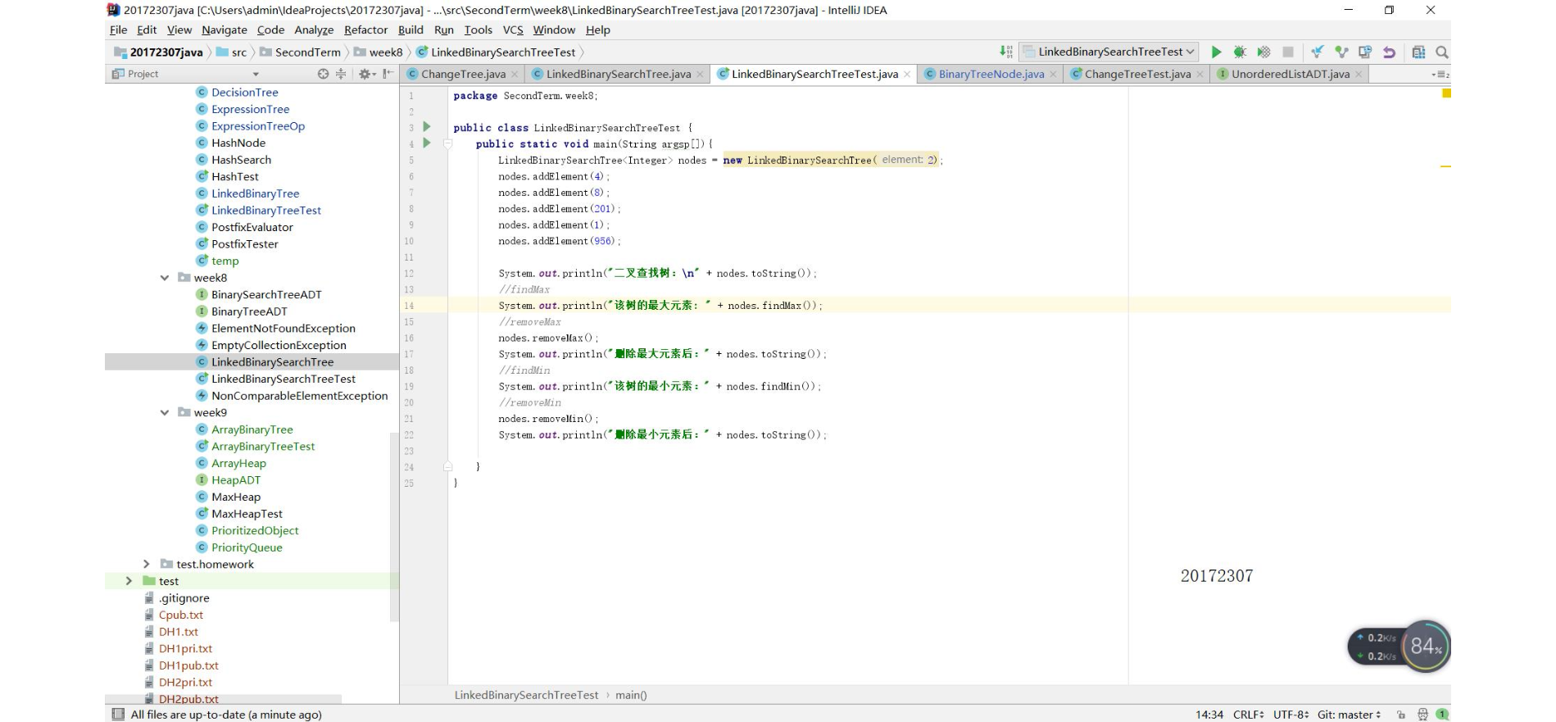
Task: Open the Project view selector dropdown
Action: 256,74
